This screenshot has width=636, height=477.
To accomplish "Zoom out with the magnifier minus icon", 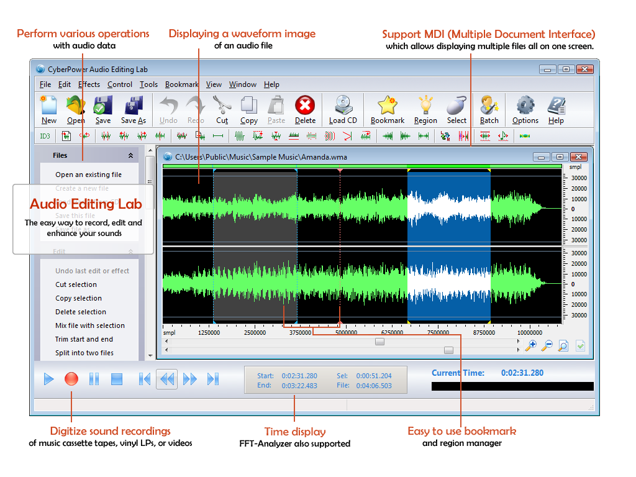I will [x=547, y=345].
